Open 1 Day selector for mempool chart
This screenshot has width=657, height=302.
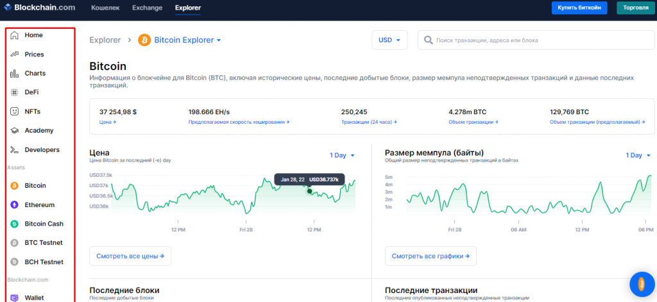(x=638, y=155)
